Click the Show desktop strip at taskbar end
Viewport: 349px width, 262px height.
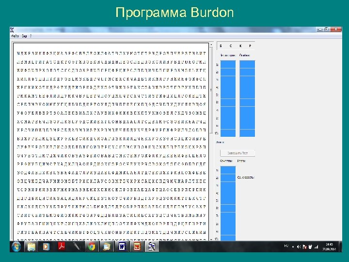pos(340,246)
